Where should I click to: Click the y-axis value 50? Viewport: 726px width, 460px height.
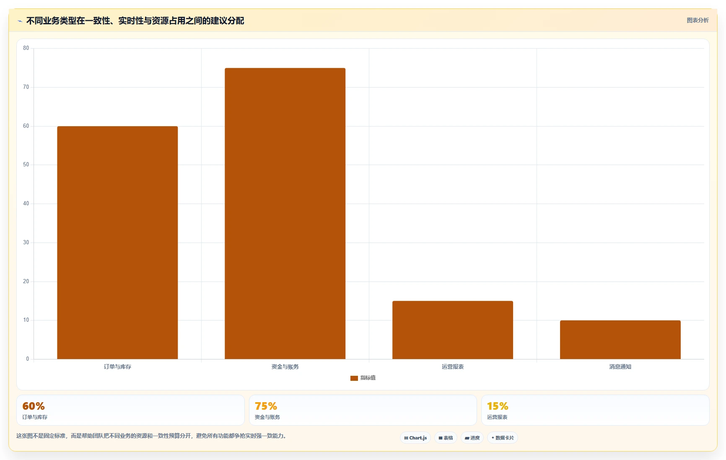coord(26,165)
